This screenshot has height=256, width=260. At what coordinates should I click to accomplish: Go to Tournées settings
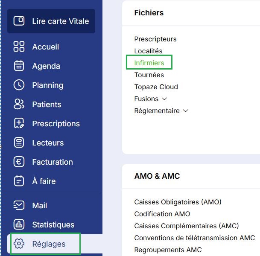[149, 75]
